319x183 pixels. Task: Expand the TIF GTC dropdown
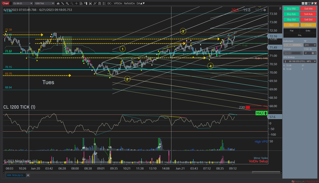point(310,45)
